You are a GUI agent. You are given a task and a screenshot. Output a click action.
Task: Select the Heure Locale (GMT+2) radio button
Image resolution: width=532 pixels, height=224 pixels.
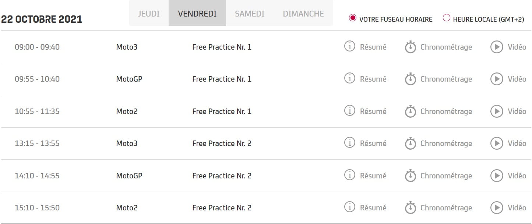447,18
